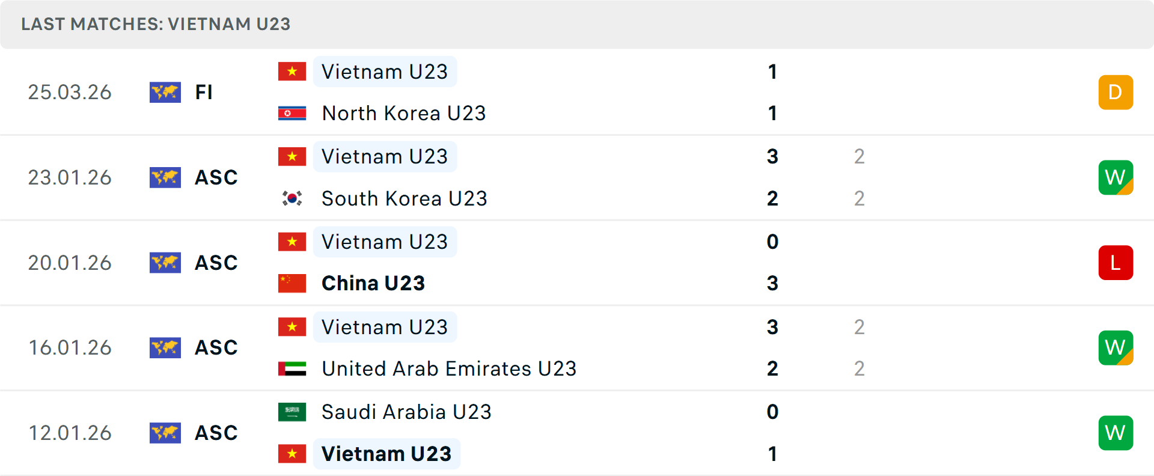Select the North Korea flag icon
The image size is (1154, 476).
coord(292,112)
